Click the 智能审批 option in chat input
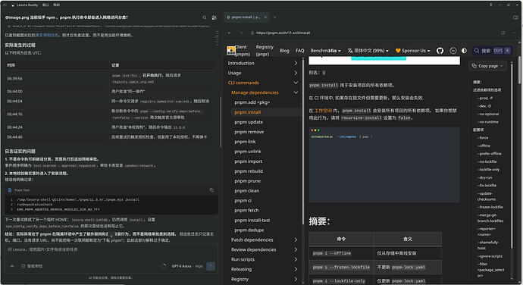The image size is (523, 285). point(32,266)
